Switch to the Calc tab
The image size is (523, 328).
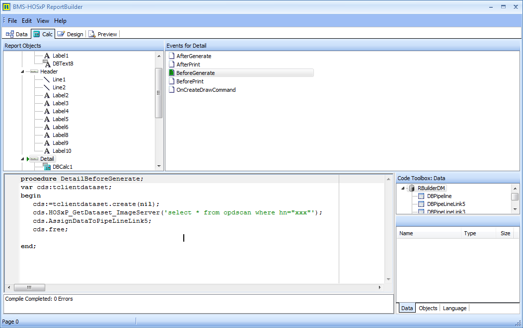click(x=43, y=34)
